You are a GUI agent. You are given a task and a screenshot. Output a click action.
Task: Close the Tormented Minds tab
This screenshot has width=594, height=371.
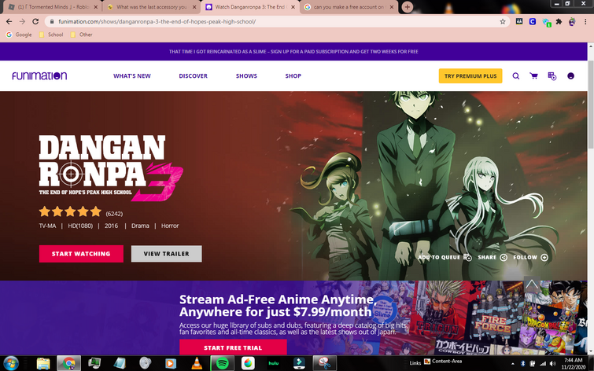[x=95, y=7]
